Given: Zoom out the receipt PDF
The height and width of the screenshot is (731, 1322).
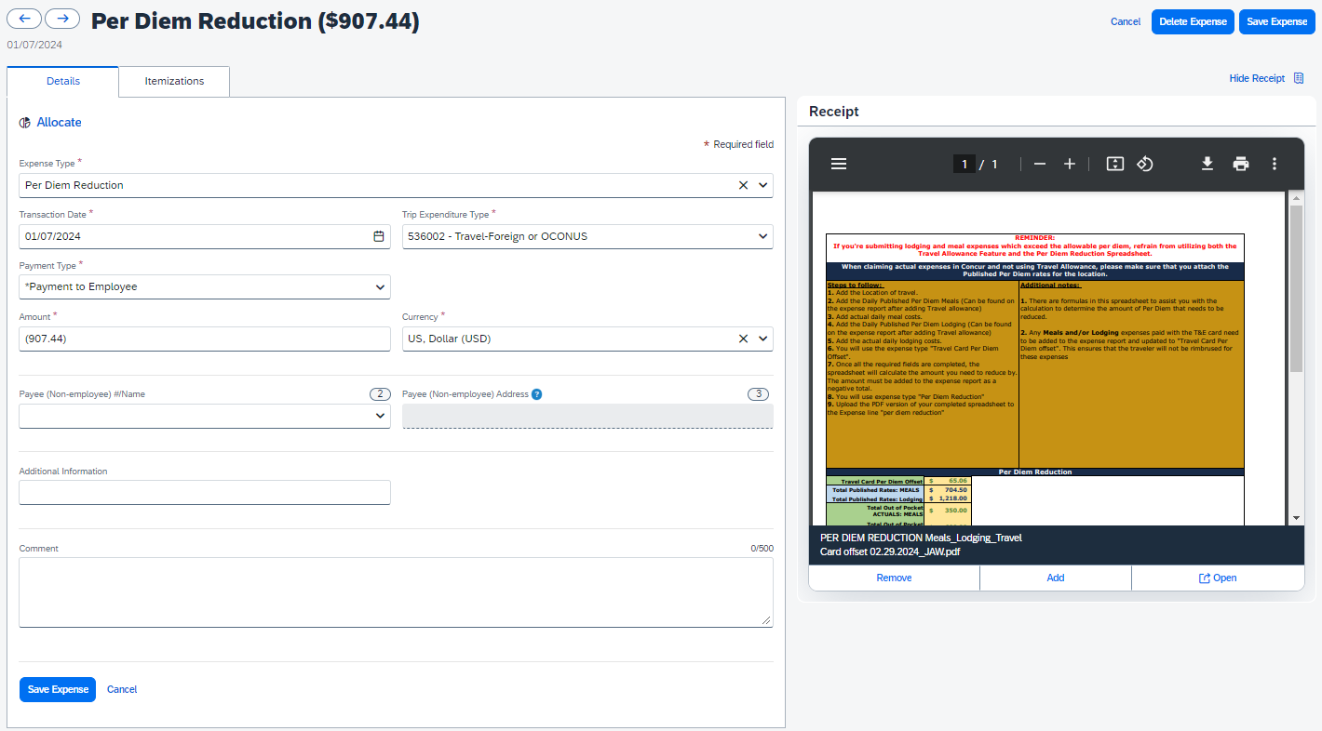Looking at the screenshot, I should [1040, 164].
